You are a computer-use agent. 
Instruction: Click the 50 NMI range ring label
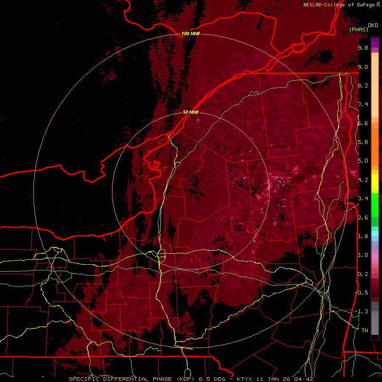pos(191,112)
